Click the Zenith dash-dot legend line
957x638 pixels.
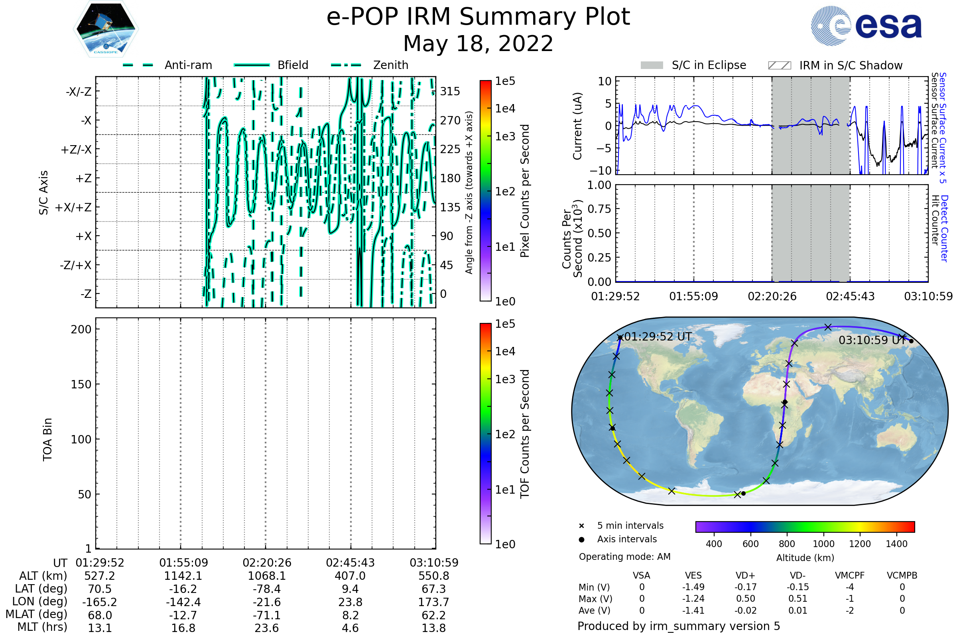[346, 65]
